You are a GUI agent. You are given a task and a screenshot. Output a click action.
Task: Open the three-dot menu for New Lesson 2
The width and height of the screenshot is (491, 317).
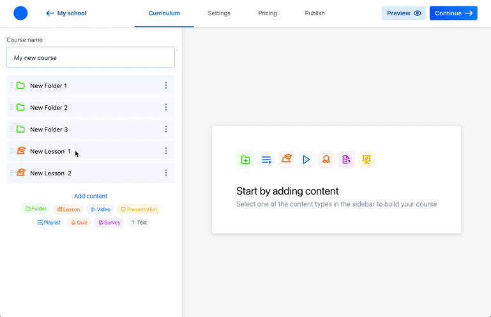[x=166, y=173]
